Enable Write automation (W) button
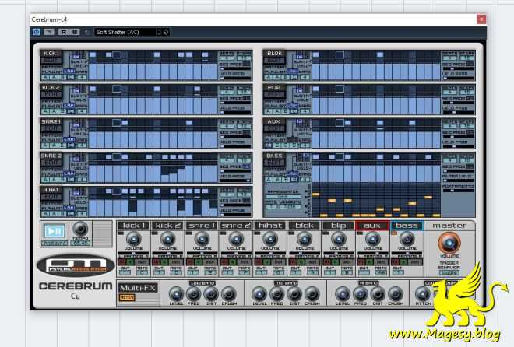Screen dimensions: 514x347 [x=75, y=32]
